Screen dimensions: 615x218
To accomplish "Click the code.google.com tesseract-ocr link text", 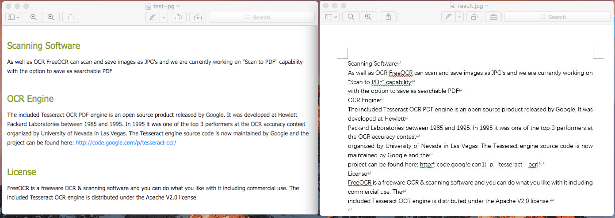I will click(x=126, y=143).
